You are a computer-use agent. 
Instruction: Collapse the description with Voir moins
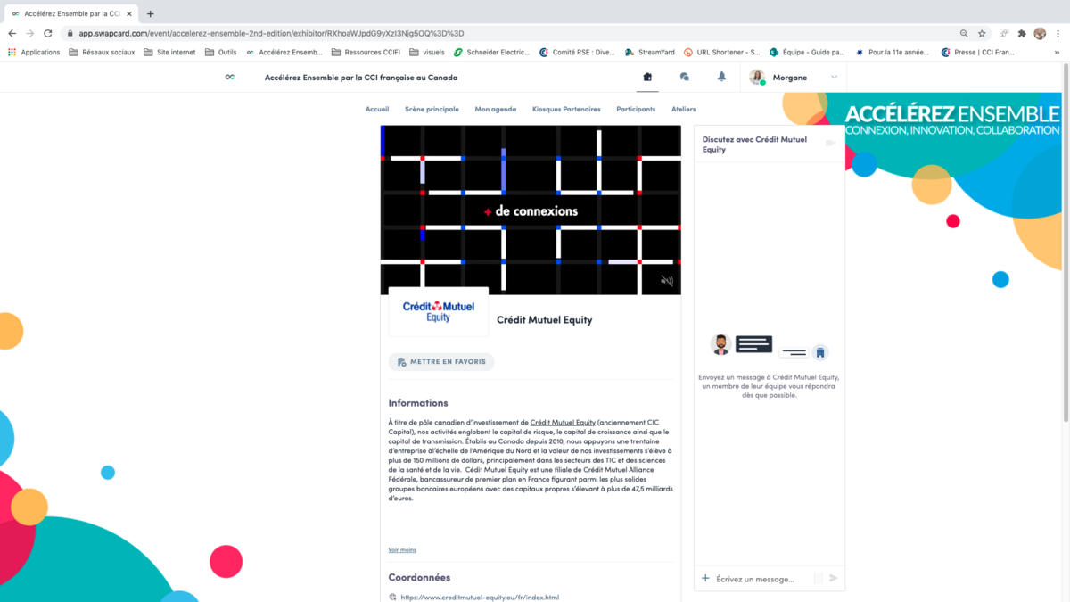(x=402, y=550)
